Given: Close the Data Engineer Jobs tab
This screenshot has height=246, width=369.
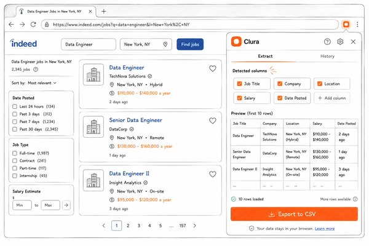Looking at the screenshot, I should [90, 11].
